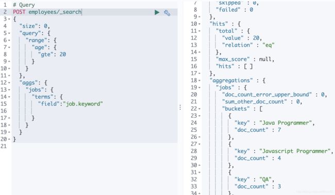Click the "failed" : 0 line in the response
The height and width of the screenshot is (195, 335).
(234, 10)
